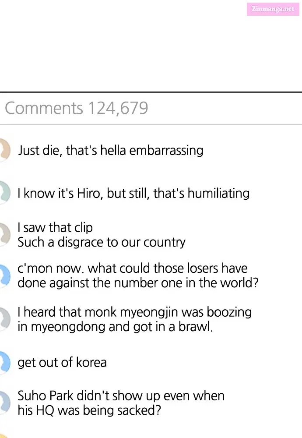Select the "I know it's Hiro" comment text

(133, 193)
